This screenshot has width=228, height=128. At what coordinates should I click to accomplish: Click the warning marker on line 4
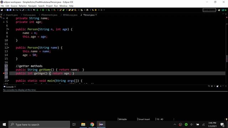(4, 18)
